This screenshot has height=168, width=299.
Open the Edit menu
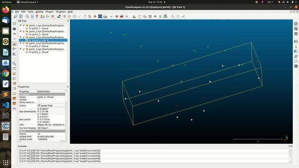click(x=23, y=12)
